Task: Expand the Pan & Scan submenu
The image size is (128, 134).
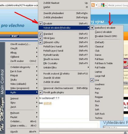Action: click(22, 71)
